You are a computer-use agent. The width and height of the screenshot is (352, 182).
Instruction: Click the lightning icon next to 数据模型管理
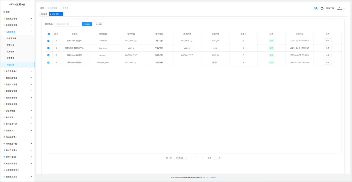[x=4, y=25]
